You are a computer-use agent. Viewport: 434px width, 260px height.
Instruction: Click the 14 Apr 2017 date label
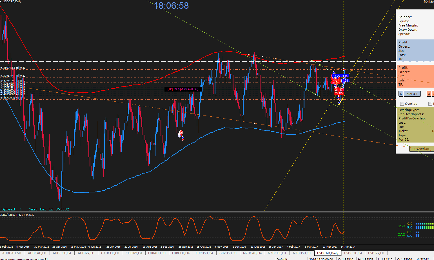348,247
